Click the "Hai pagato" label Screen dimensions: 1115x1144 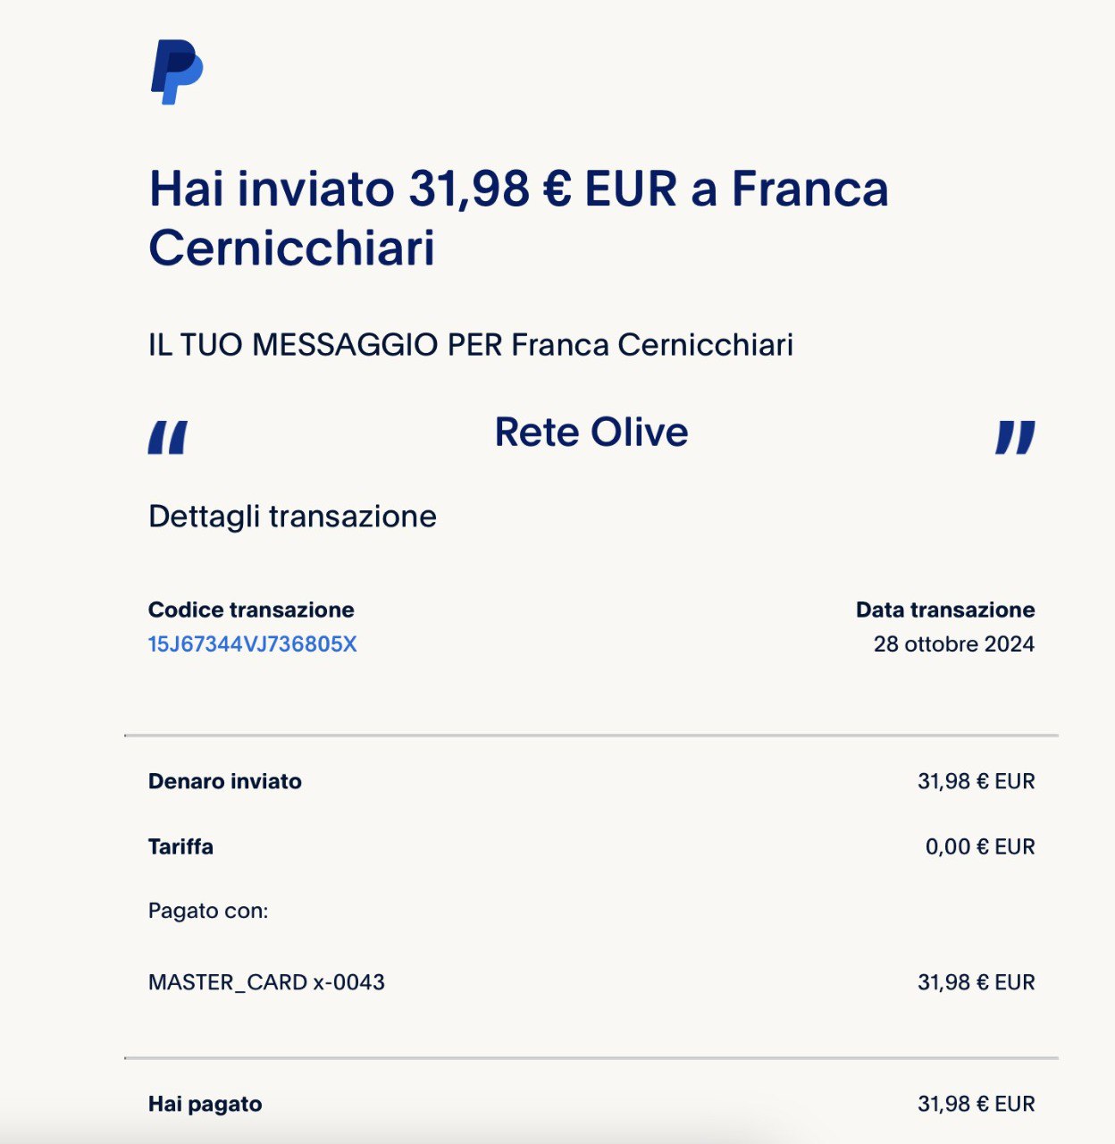coord(205,1105)
